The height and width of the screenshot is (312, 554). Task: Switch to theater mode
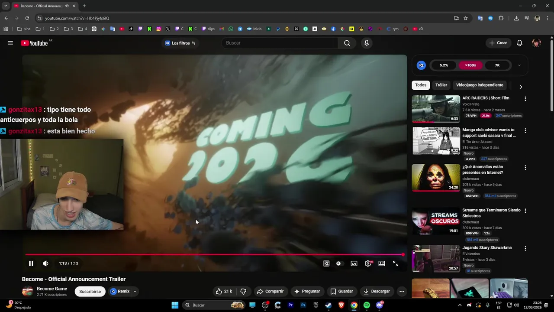(x=382, y=263)
